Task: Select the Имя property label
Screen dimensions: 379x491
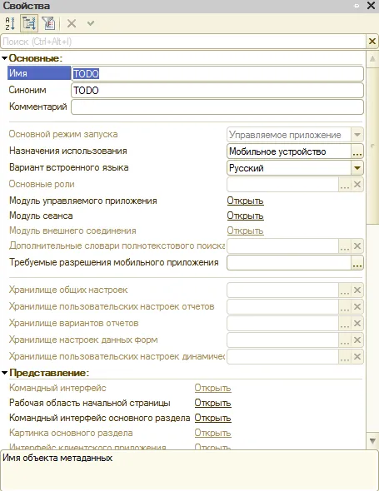Action: 39,73
